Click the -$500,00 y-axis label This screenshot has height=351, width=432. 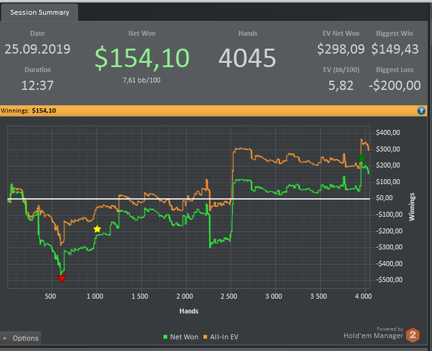click(389, 279)
